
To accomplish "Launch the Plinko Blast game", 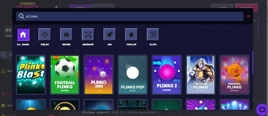I will point(31,75).
